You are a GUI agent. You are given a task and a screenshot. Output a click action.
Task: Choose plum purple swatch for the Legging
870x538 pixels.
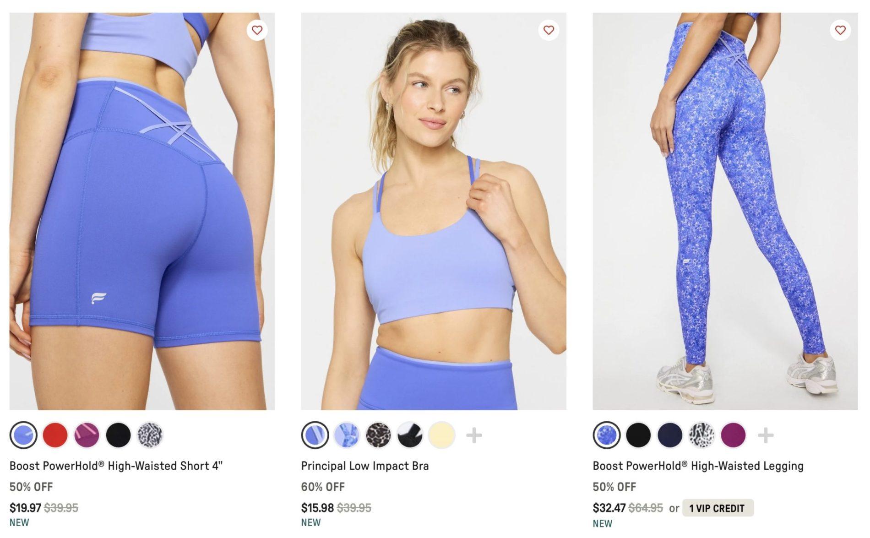click(733, 435)
